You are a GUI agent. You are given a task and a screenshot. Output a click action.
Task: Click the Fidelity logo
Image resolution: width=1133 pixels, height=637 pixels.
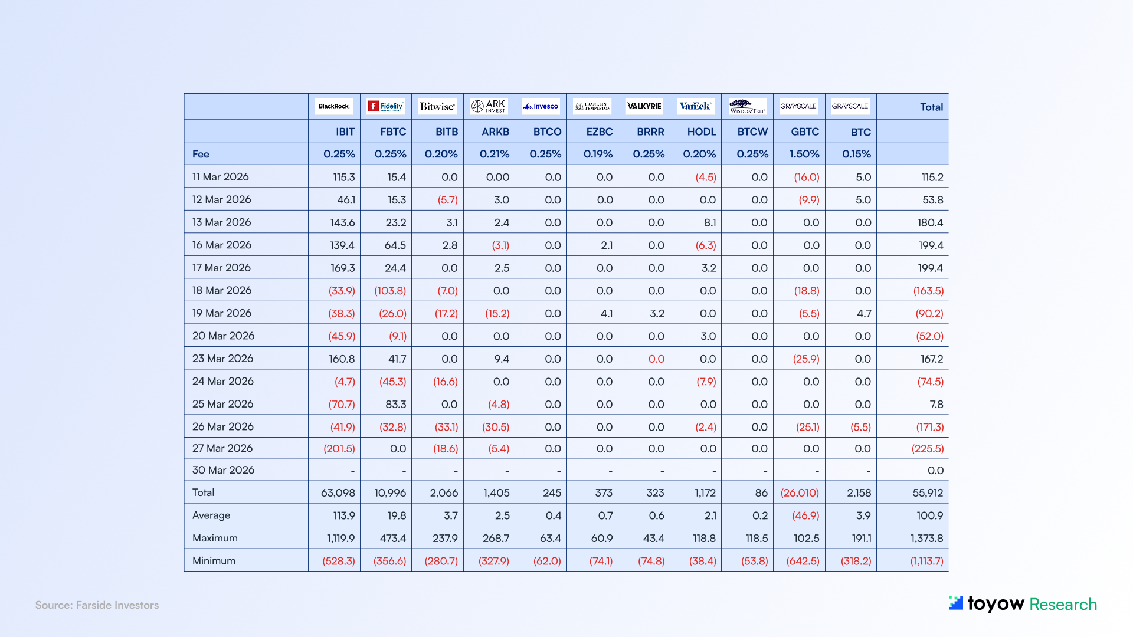(385, 106)
